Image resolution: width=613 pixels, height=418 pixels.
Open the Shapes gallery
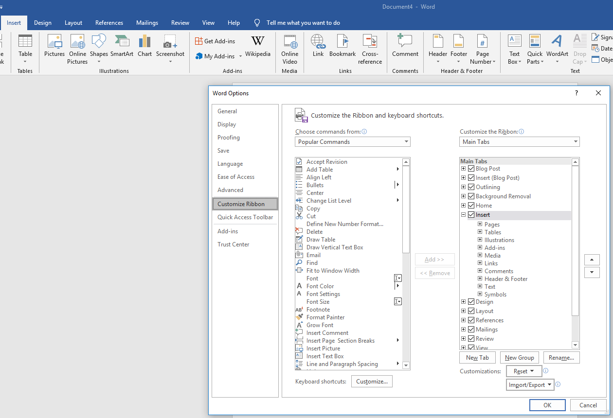pyautogui.click(x=99, y=49)
